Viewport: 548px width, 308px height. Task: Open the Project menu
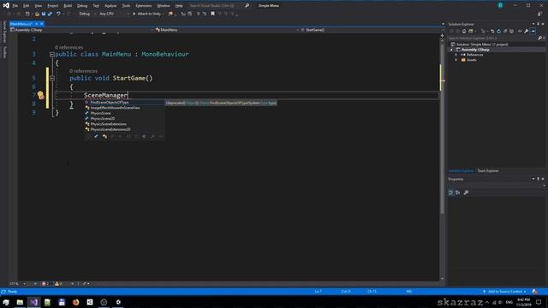[53, 6]
